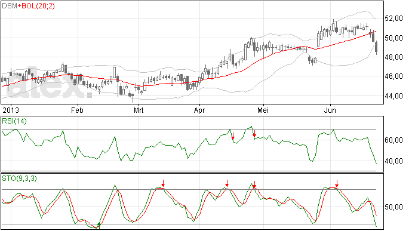Click the DSM ticker label
This screenshot has width=412, height=231.
(10, 6)
